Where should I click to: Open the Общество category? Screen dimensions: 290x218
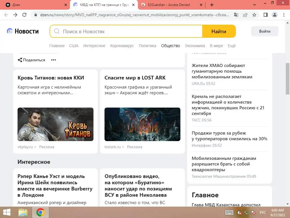click(170, 46)
